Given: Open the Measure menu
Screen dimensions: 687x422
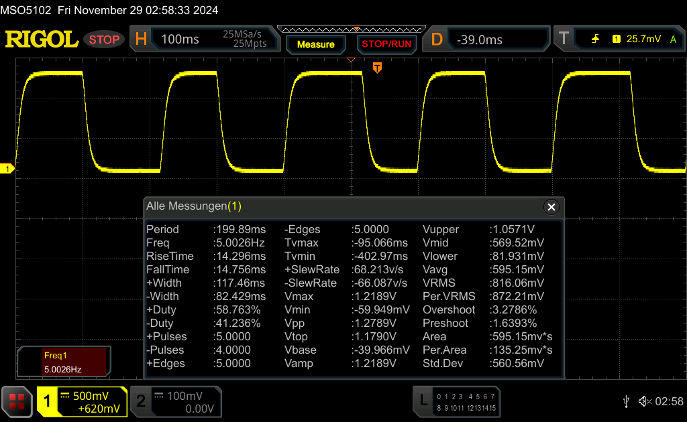Looking at the screenshot, I should (315, 44).
